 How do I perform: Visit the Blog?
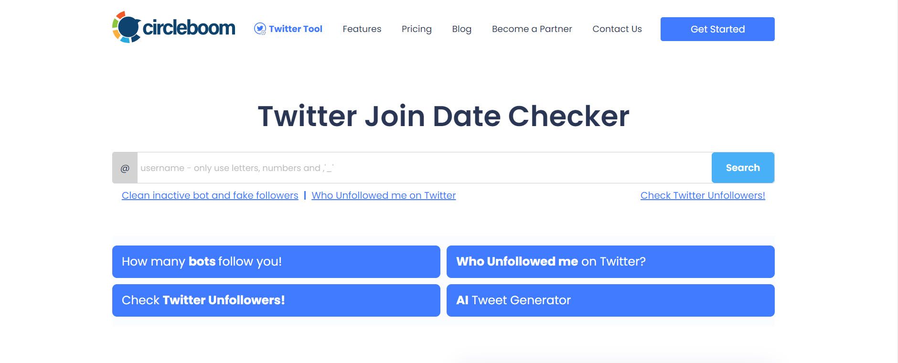coord(461,29)
